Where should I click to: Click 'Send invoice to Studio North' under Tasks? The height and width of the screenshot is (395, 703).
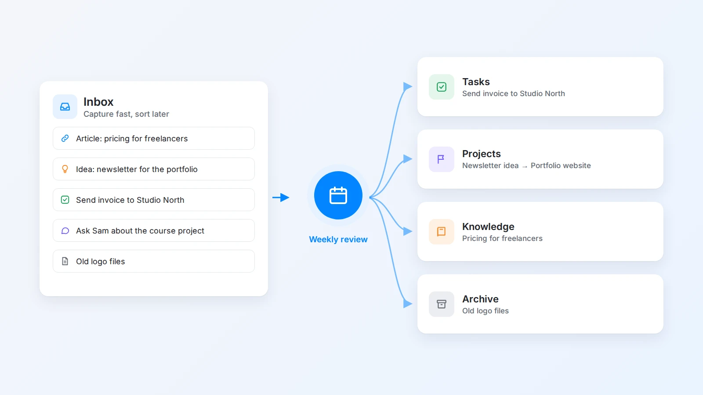(514, 93)
